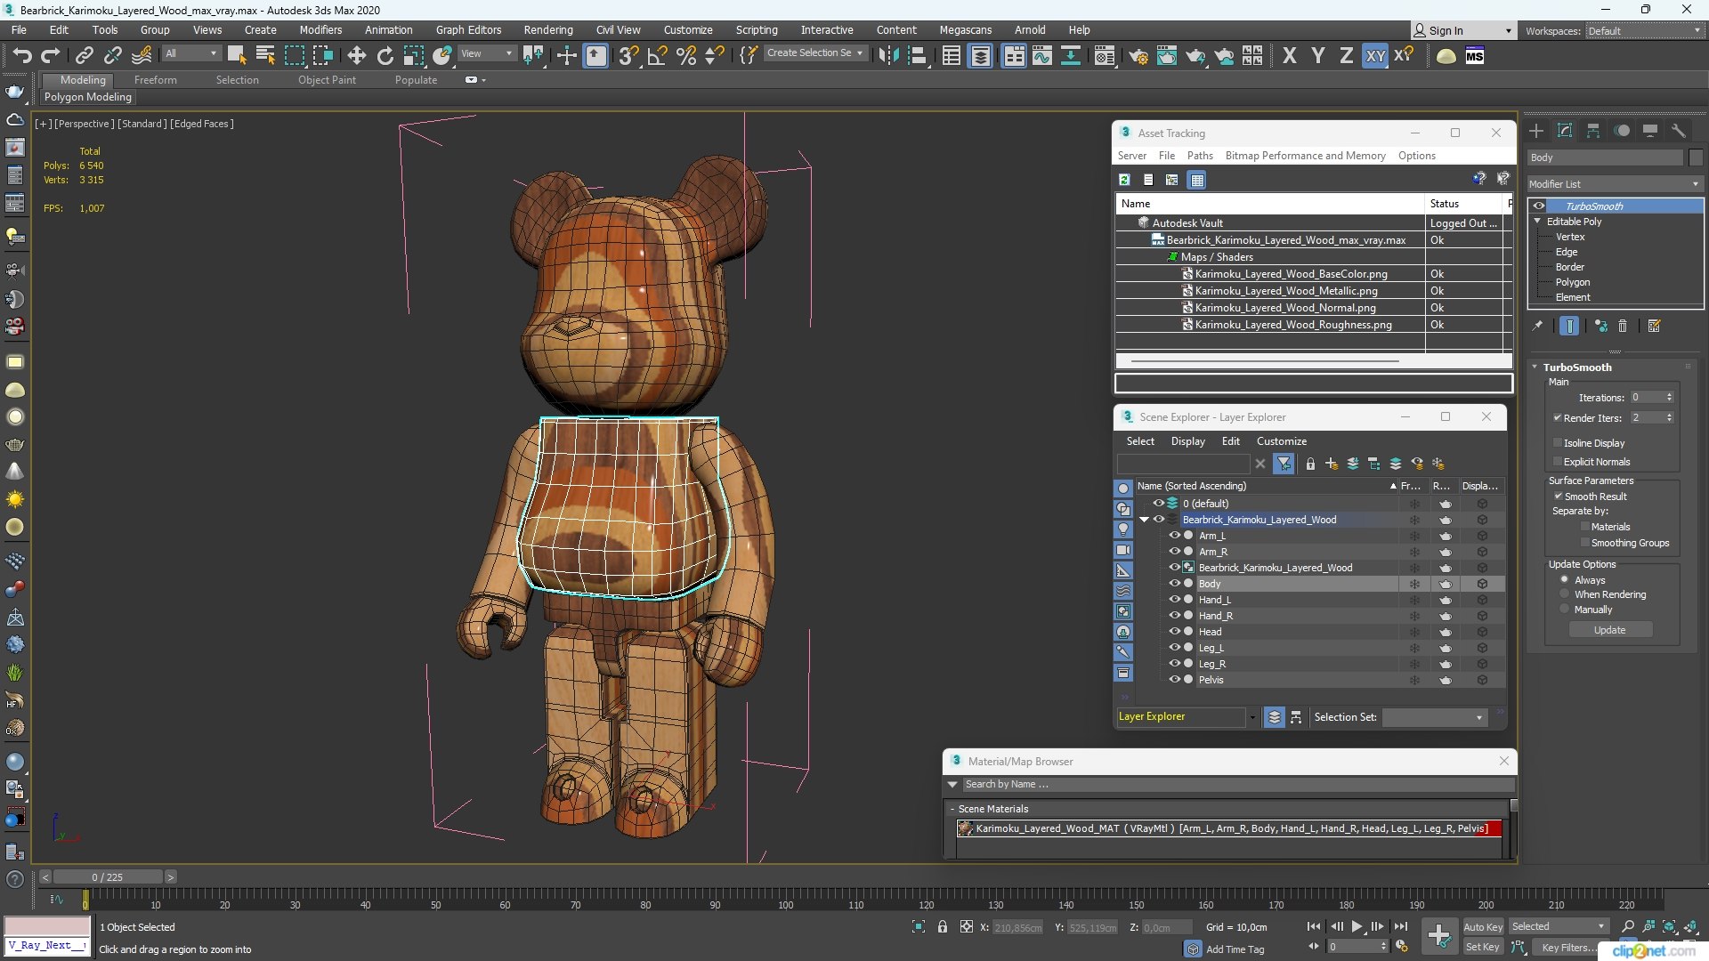Select the Manually update radio option
Screen dimensions: 1709x961
[1564, 610]
